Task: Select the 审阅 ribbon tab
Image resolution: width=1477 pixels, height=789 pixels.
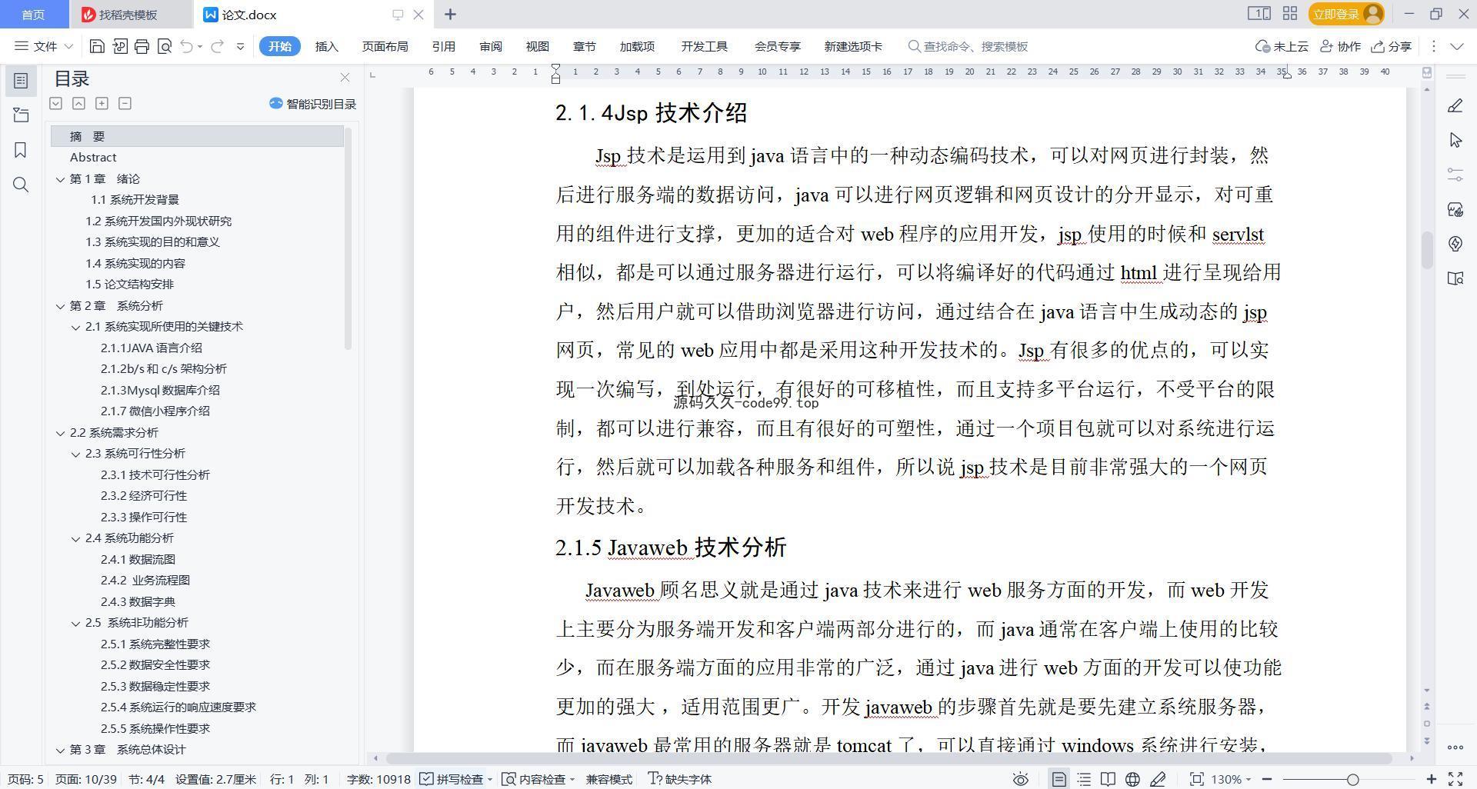Action: click(x=490, y=46)
